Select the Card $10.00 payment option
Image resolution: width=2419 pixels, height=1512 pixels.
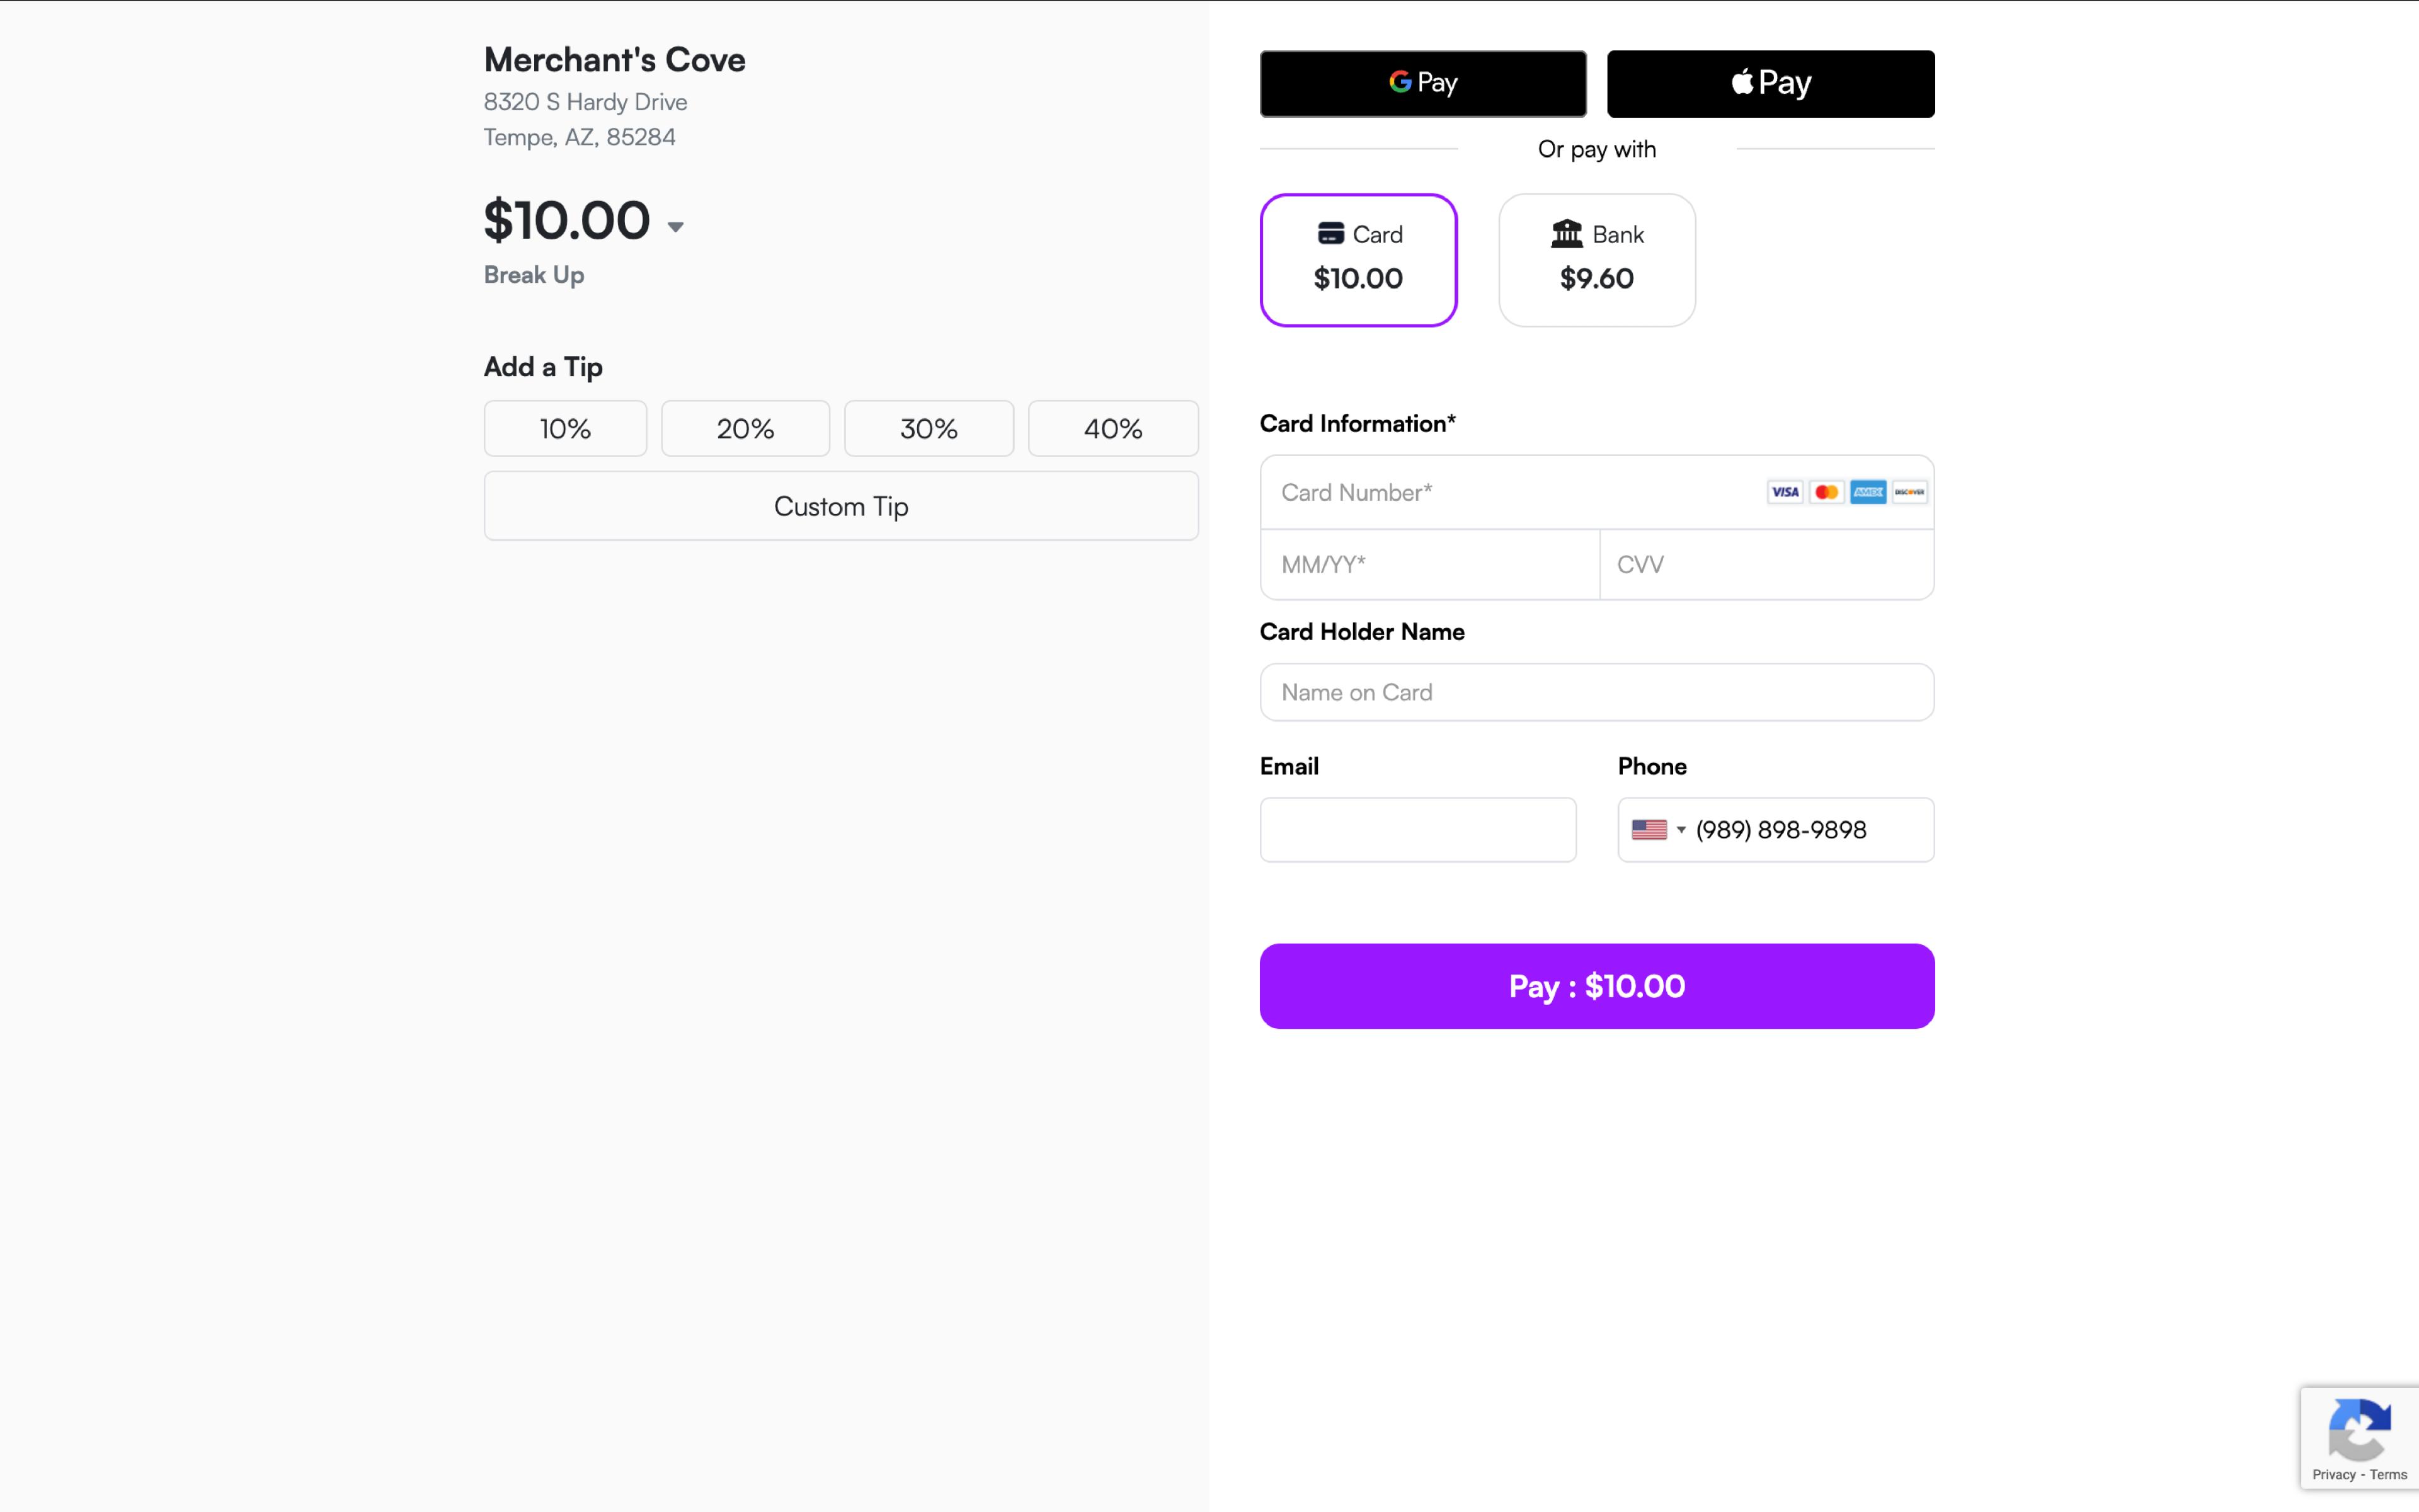click(x=1358, y=259)
